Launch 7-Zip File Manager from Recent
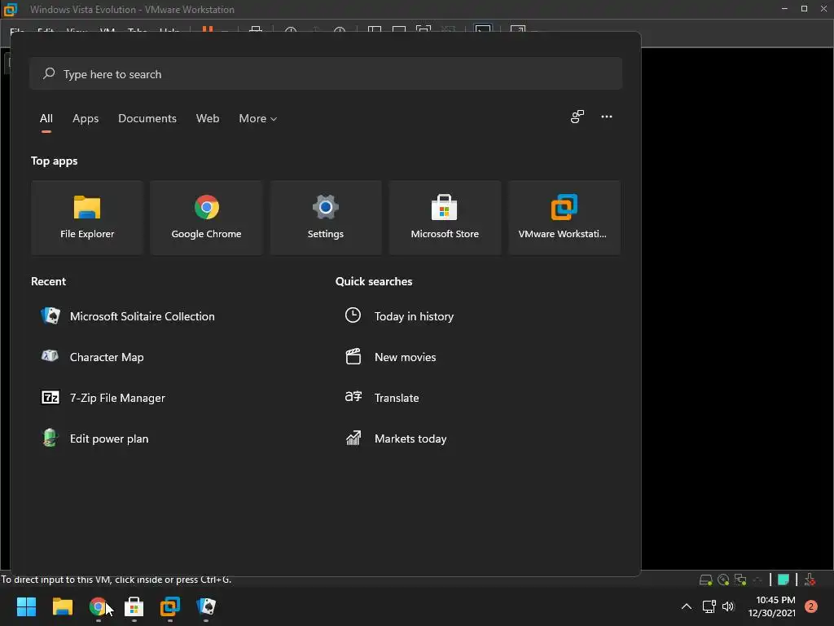This screenshot has height=626, width=834. tap(103, 398)
